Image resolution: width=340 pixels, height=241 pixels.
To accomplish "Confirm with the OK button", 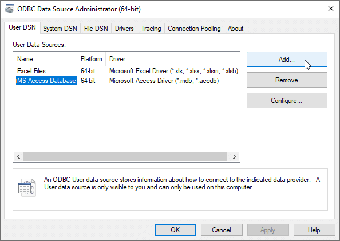I will coord(175,230).
